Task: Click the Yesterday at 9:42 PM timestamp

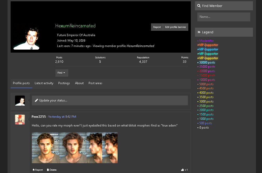Action: [62, 117]
